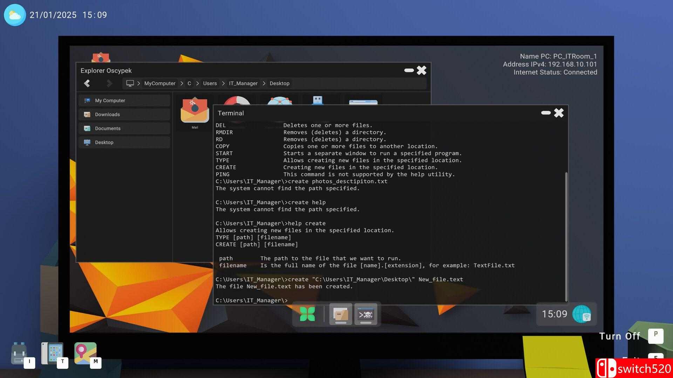The image size is (673, 378).
Task: Click the green clover start menu icon
Action: click(307, 314)
